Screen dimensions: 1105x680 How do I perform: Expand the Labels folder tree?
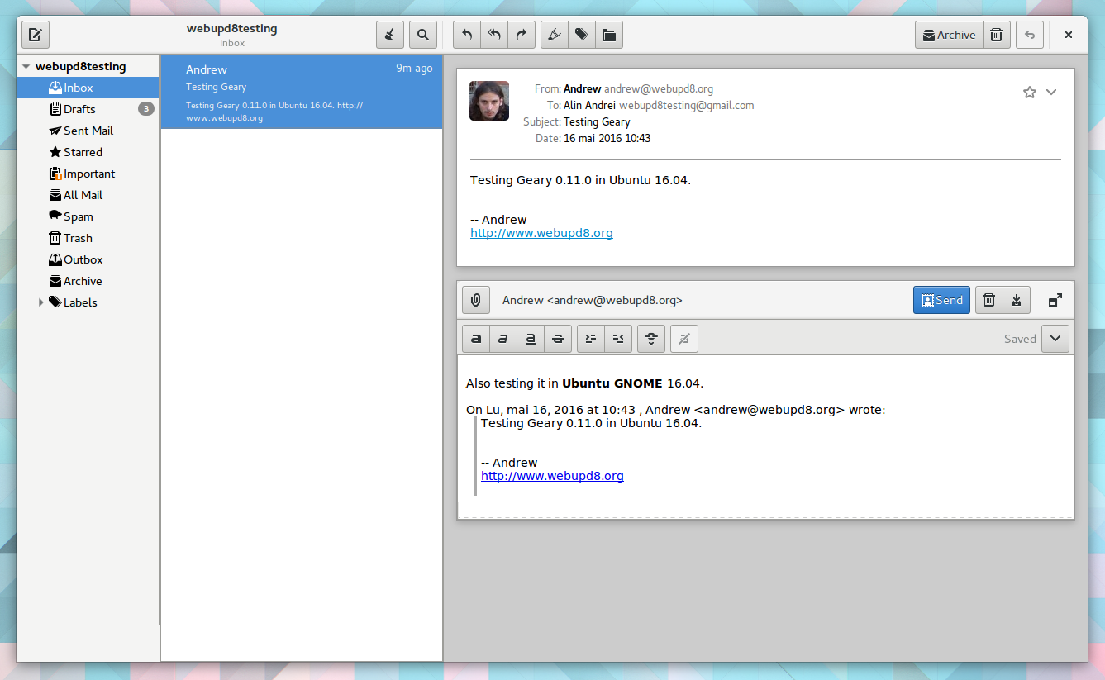(x=41, y=302)
